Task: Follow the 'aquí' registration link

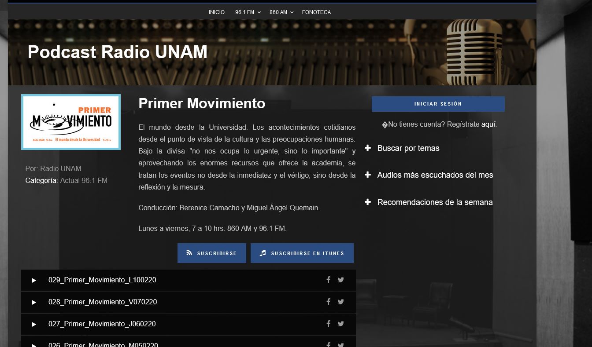Action: 488,124
